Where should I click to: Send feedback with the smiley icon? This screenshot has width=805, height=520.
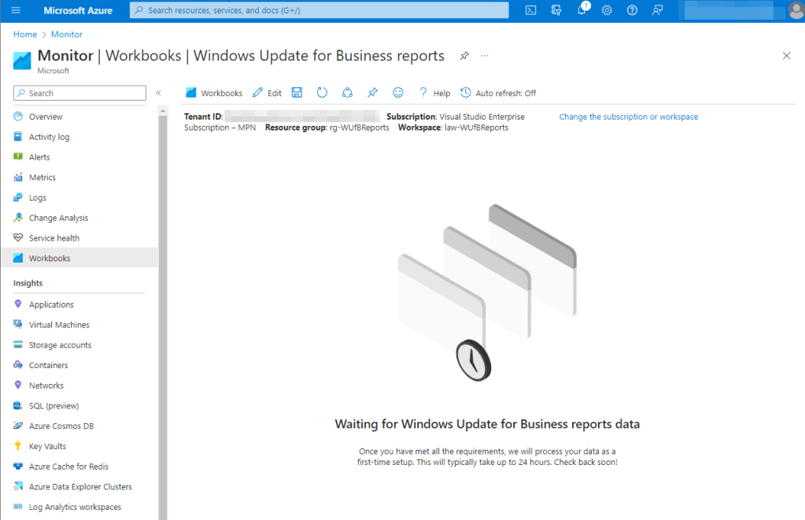coord(397,93)
